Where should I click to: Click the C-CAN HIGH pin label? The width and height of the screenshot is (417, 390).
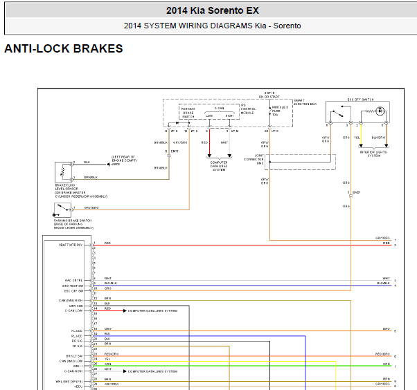(73, 371)
